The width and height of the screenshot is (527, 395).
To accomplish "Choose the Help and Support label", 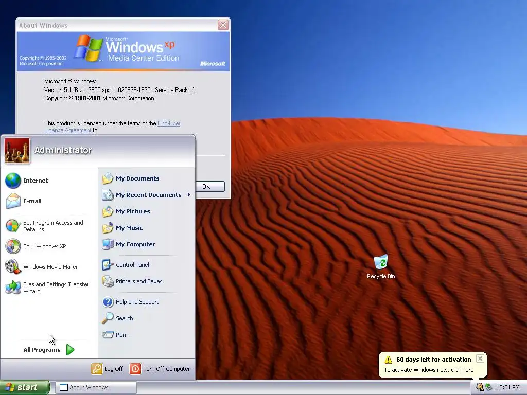I will [137, 301].
